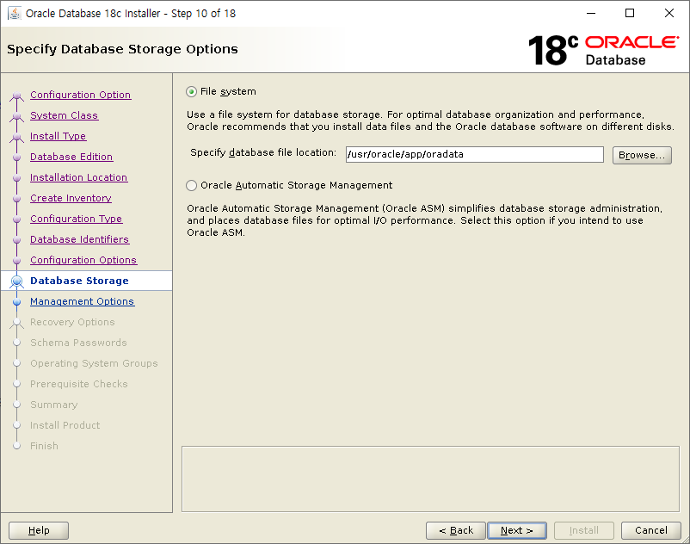Click the Oracle 18c Database logo

point(603,50)
